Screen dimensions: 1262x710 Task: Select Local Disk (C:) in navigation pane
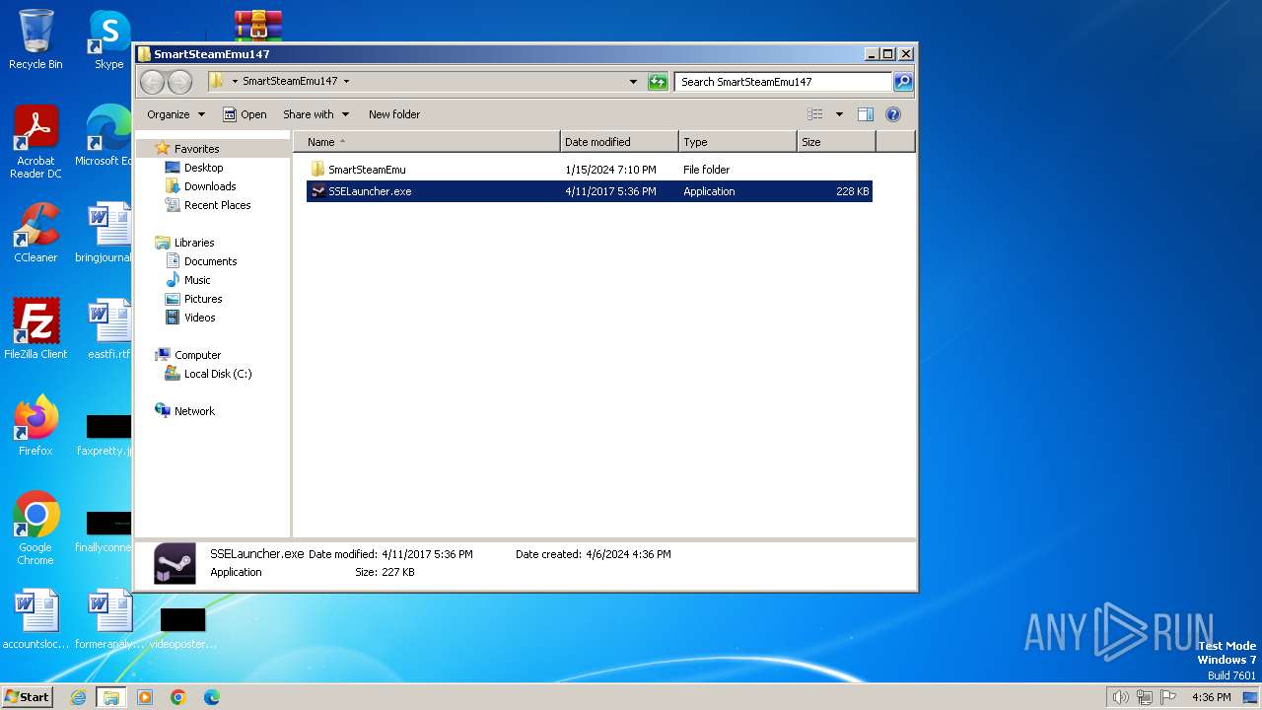click(217, 374)
